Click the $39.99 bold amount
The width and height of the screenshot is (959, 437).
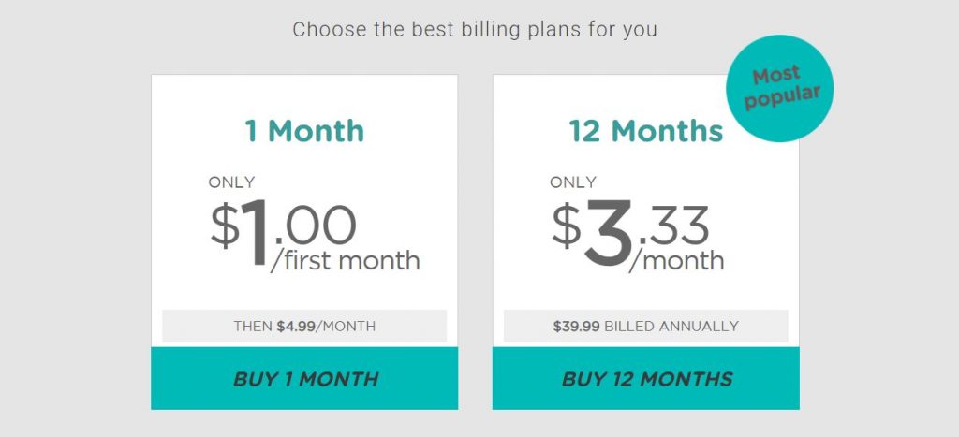point(576,326)
